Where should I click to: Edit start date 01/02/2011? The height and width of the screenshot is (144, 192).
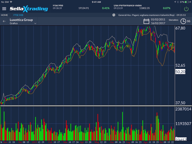tap(158, 19)
